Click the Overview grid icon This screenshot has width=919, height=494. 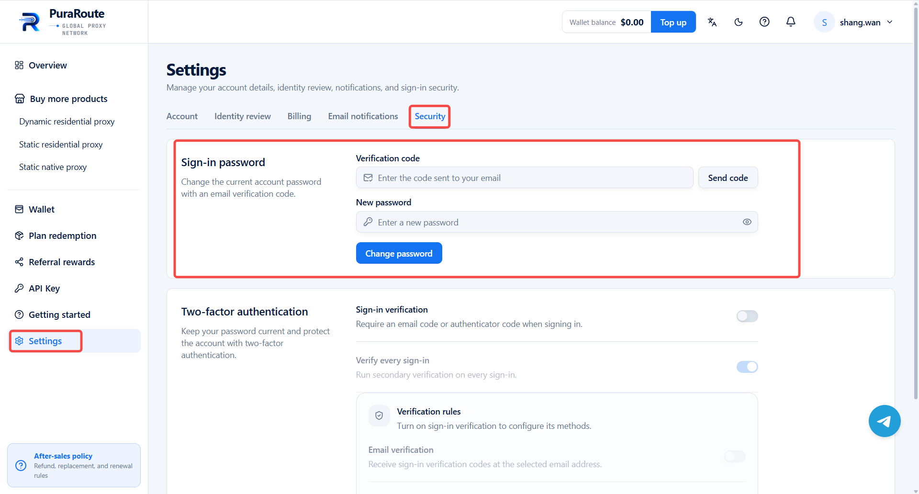pos(19,65)
